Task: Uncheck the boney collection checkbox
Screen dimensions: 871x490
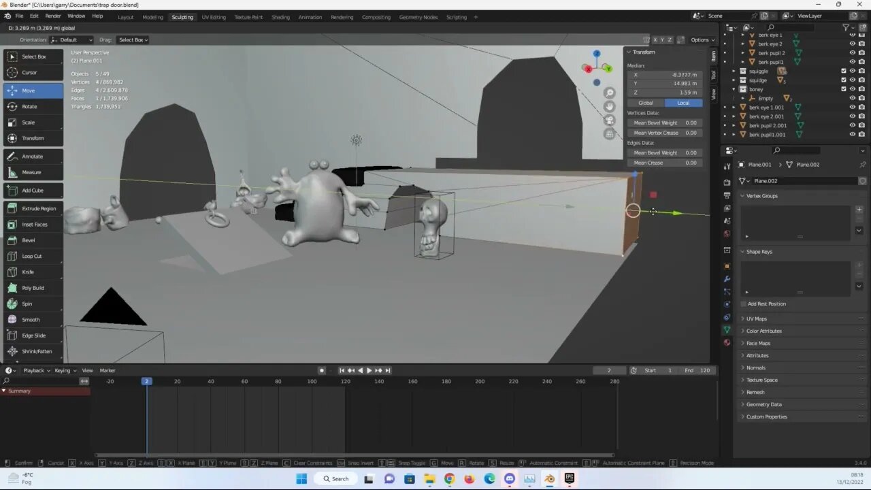Action: [844, 89]
